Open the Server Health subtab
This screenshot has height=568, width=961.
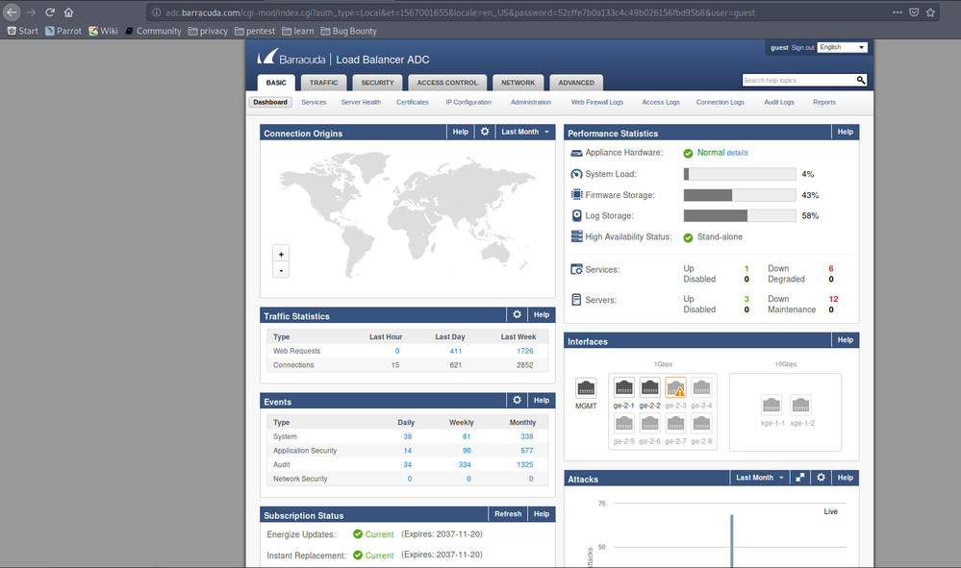pyautogui.click(x=361, y=102)
